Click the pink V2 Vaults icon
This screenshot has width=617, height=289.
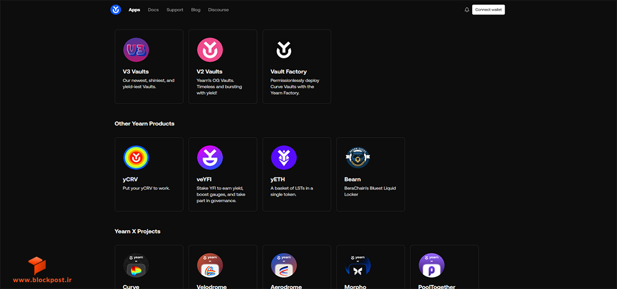tap(210, 50)
